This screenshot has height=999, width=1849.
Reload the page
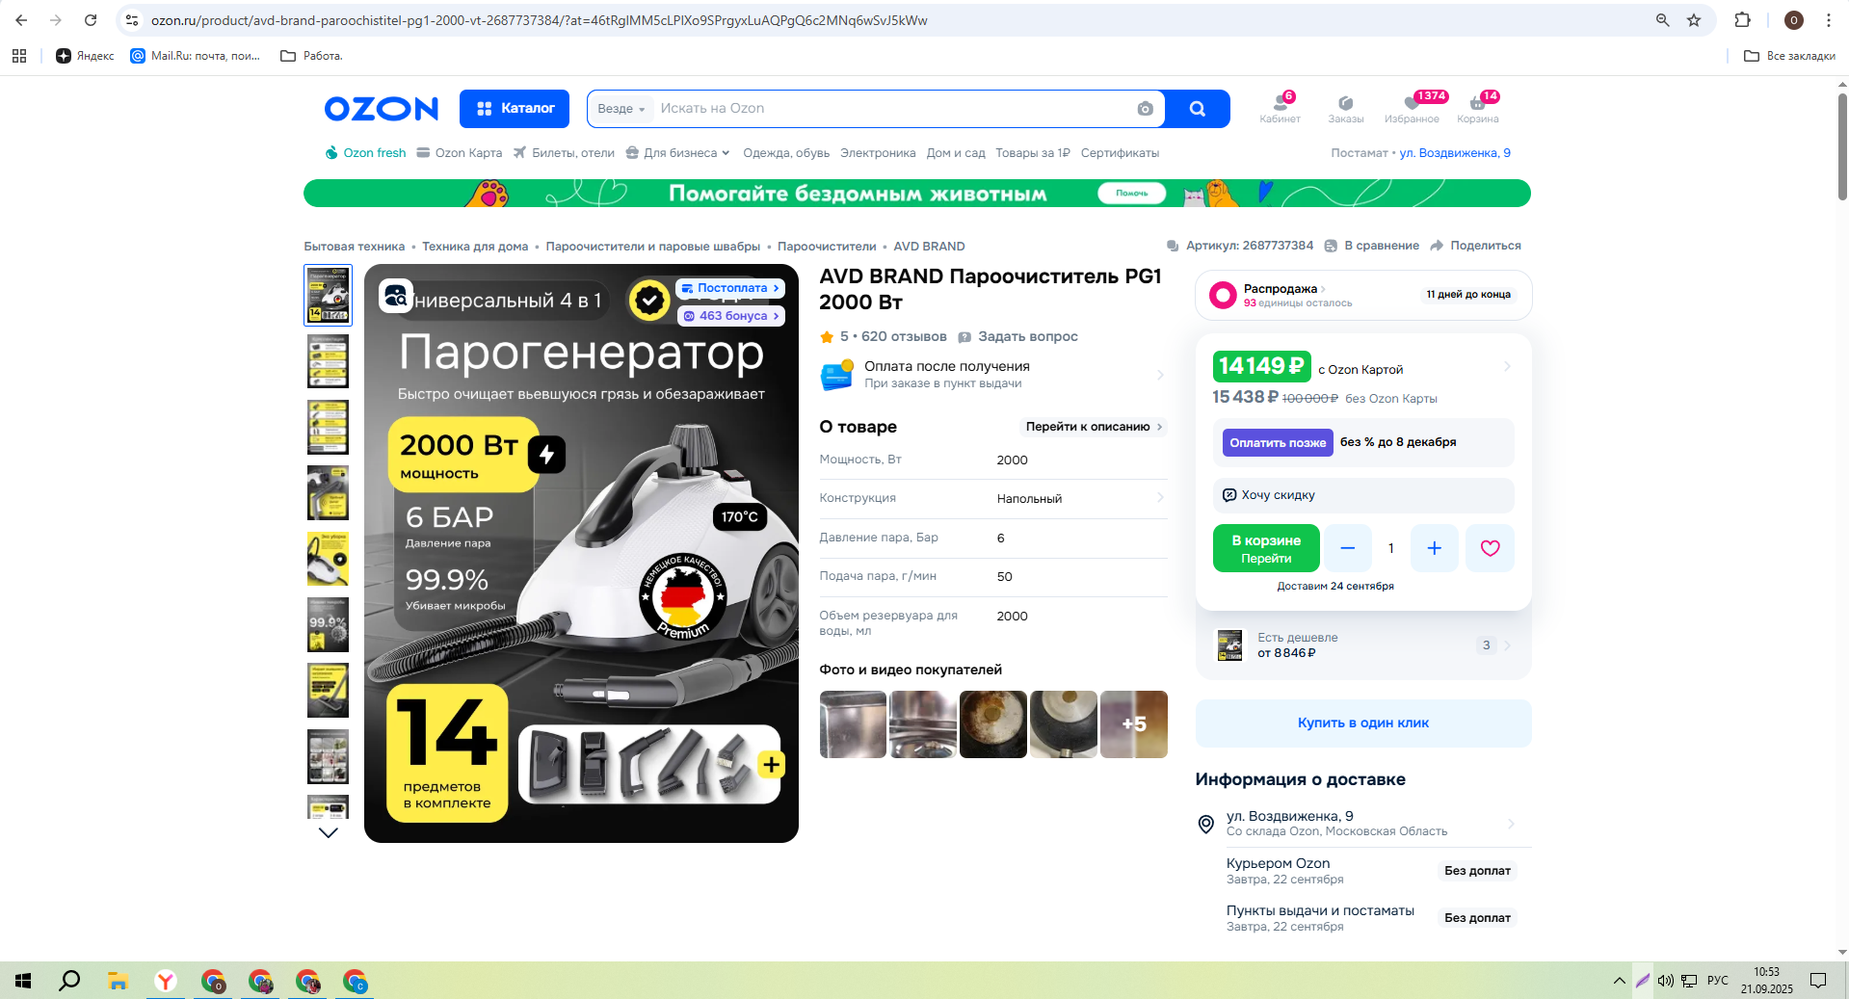point(91,20)
